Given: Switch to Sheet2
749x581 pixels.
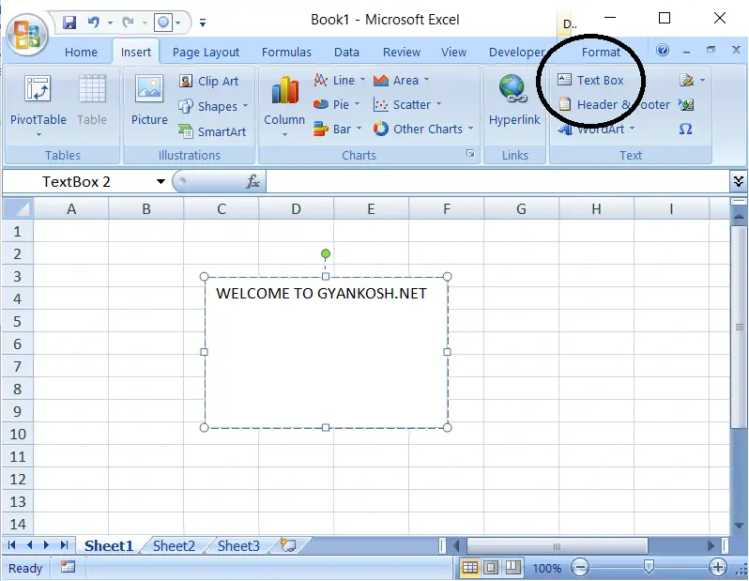Looking at the screenshot, I should pyautogui.click(x=174, y=545).
